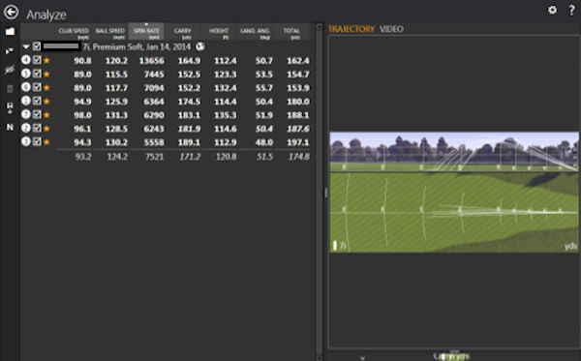Click the star on the 6364 spin row
The width and height of the screenshot is (581, 361).
pos(46,102)
